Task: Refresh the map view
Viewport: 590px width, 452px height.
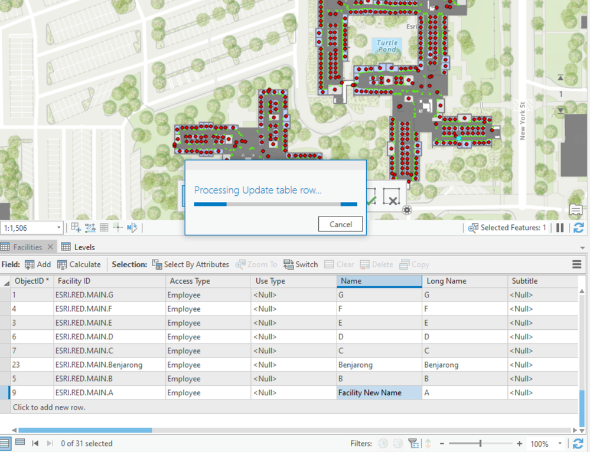Action: pos(578,228)
